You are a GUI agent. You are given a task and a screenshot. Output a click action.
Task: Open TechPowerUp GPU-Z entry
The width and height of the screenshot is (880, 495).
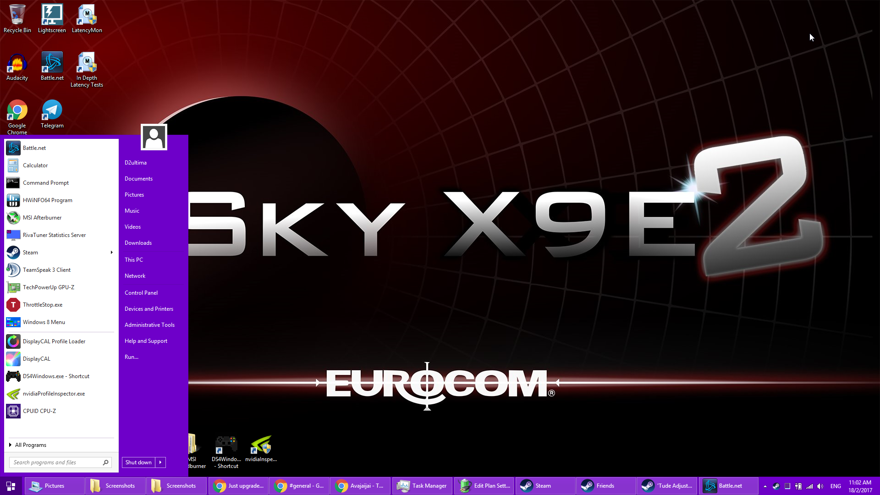pyautogui.click(x=61, y=287)
